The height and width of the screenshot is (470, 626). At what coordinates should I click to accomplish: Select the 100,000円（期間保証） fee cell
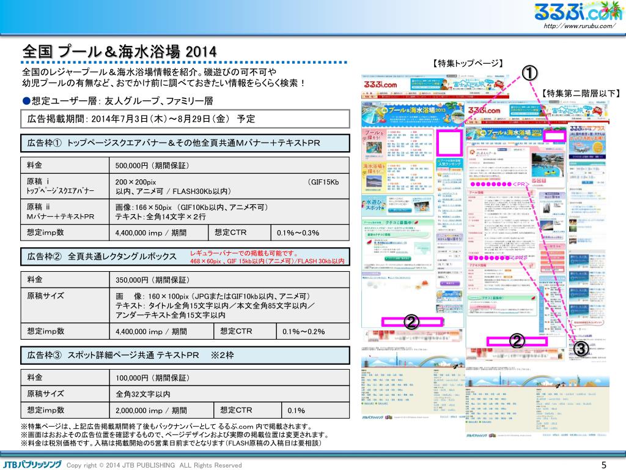pos(229,378)
